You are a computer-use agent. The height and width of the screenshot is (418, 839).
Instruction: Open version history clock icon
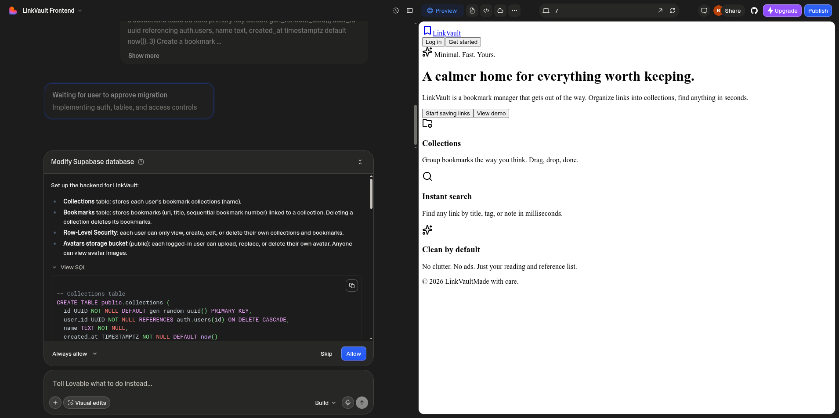pos(396,11)
